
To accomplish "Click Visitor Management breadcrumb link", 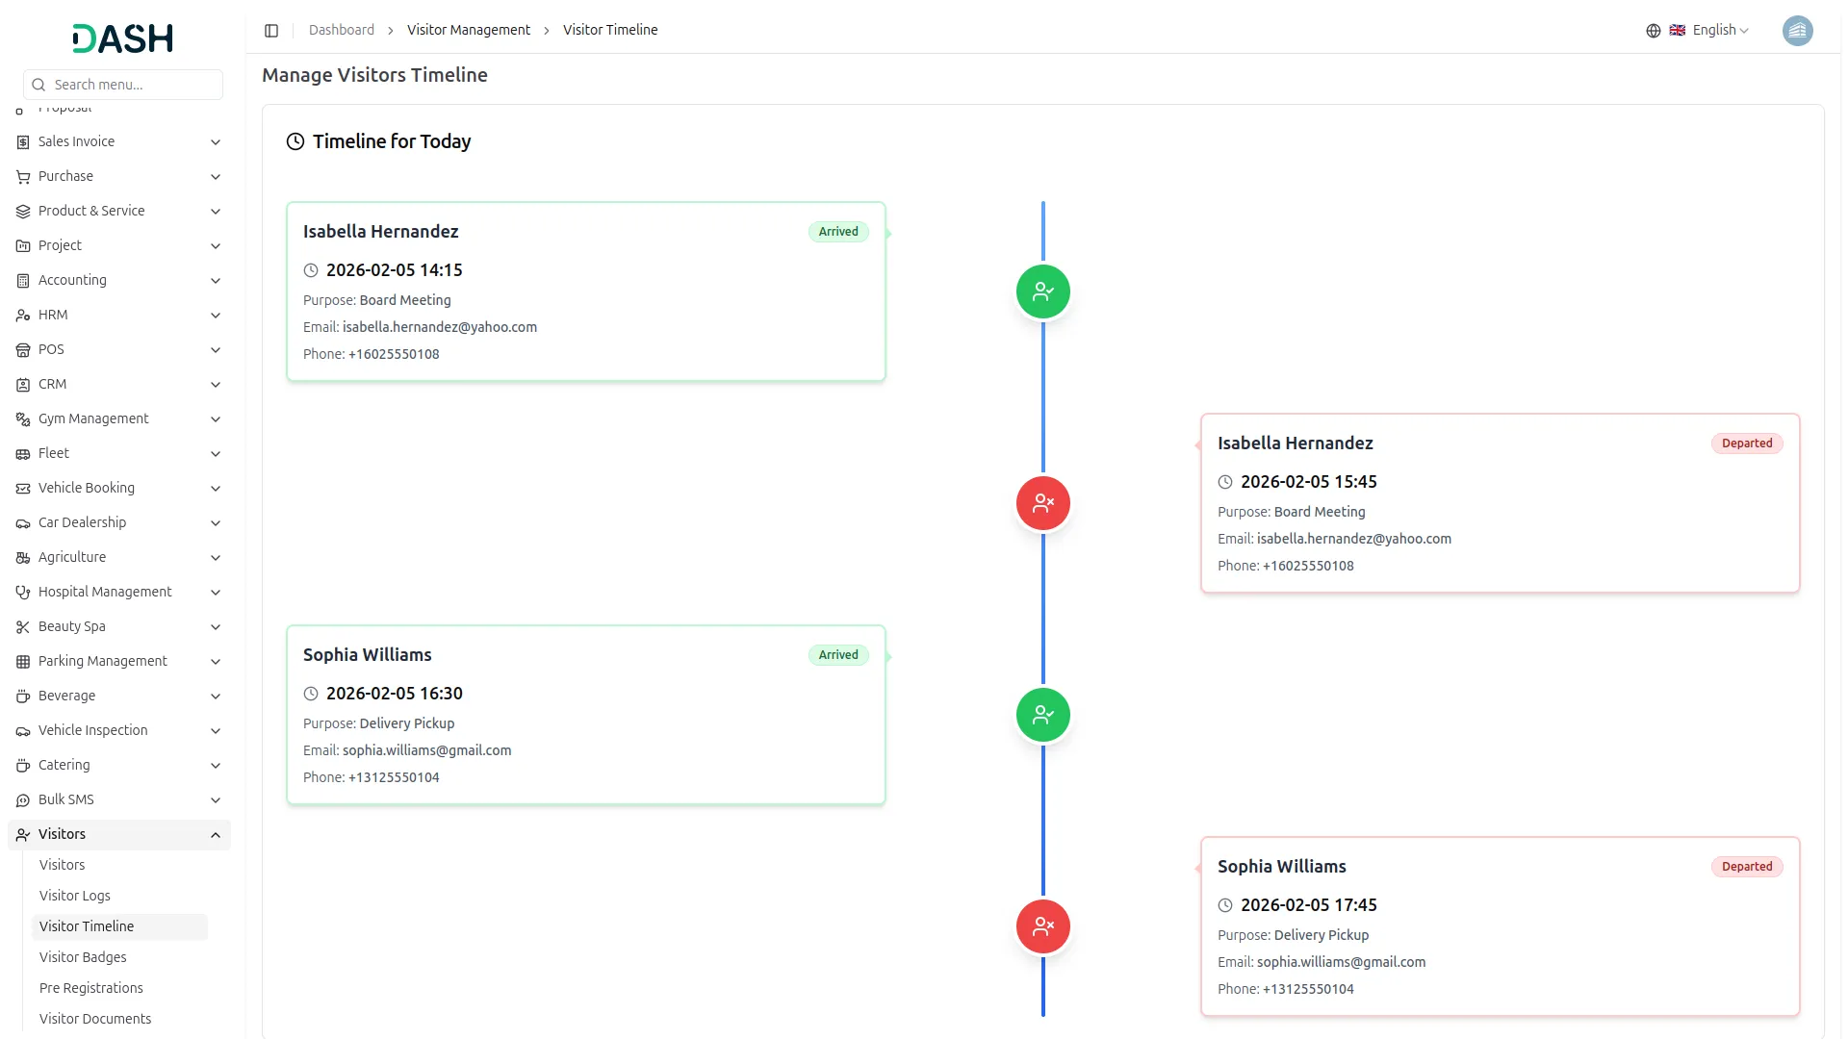I will tap(469, 31).
